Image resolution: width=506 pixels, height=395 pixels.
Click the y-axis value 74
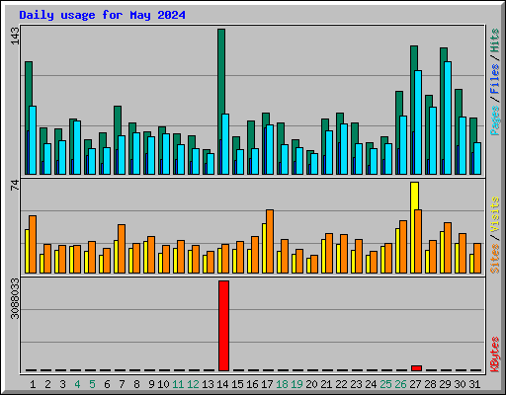click(15, 185)
